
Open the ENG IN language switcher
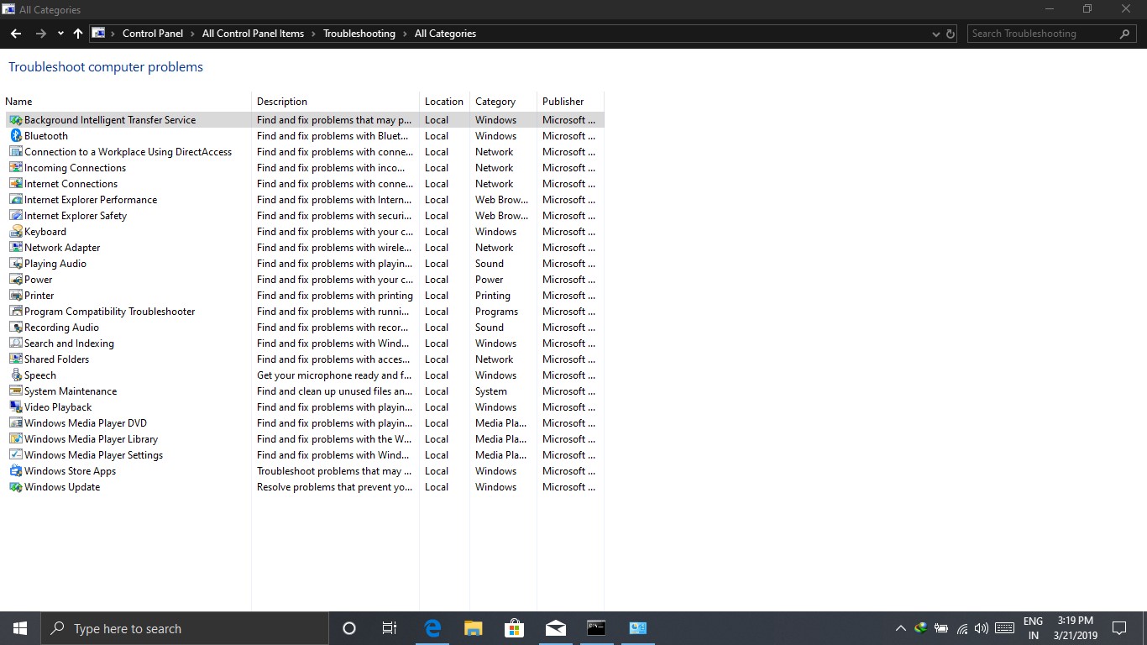coord(1033,628)
